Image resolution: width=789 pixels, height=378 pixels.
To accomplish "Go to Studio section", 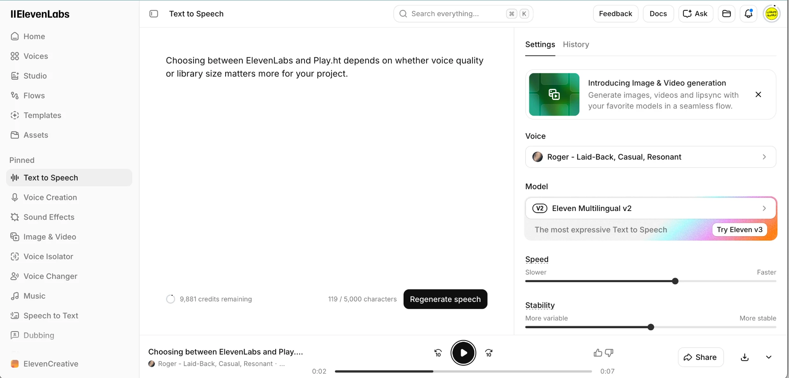I will pyautogui.click(x=69, y=76).
